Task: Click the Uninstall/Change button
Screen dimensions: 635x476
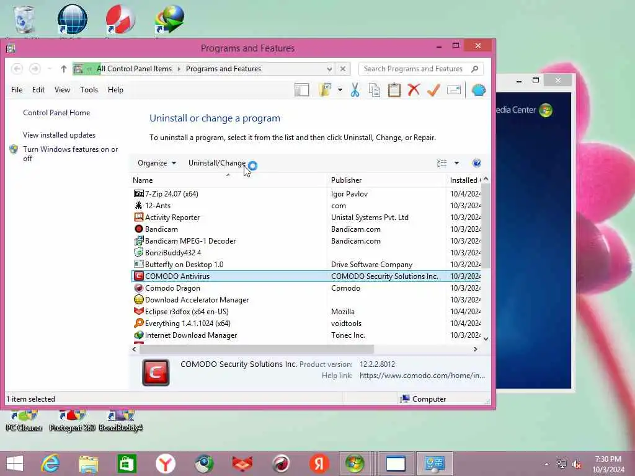Action: pyautogui.click(x=217, y=163)
